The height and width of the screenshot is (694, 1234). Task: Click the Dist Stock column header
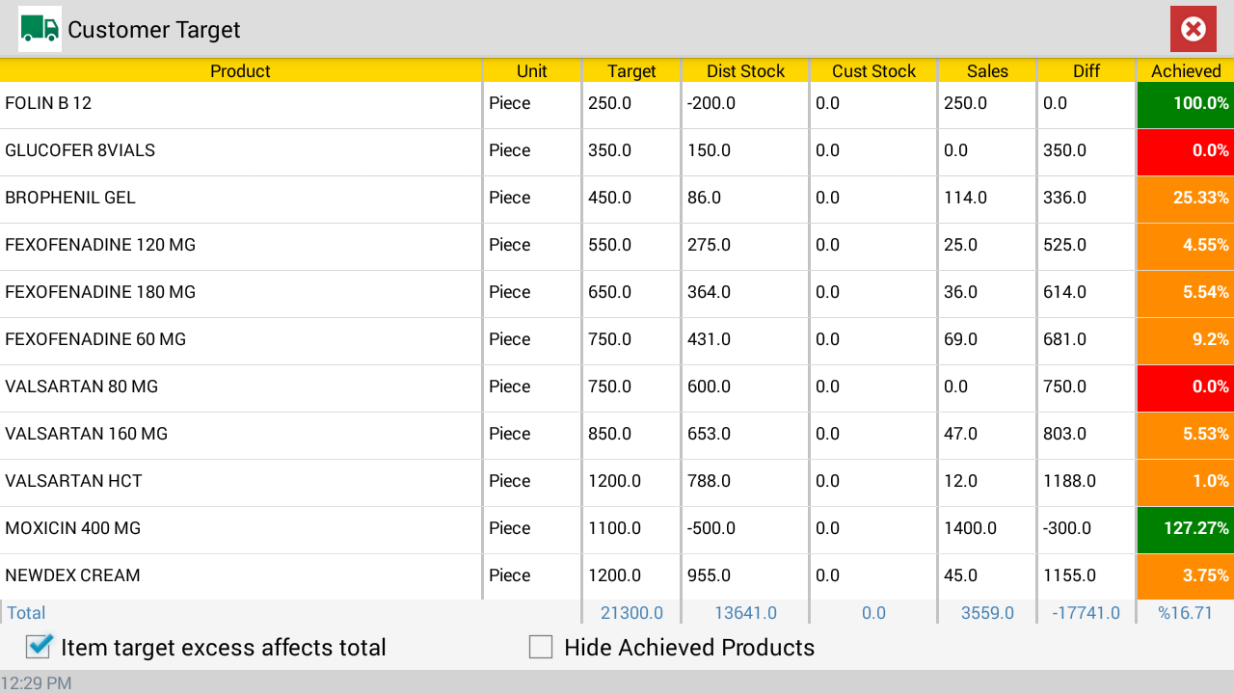pos(745,70)
